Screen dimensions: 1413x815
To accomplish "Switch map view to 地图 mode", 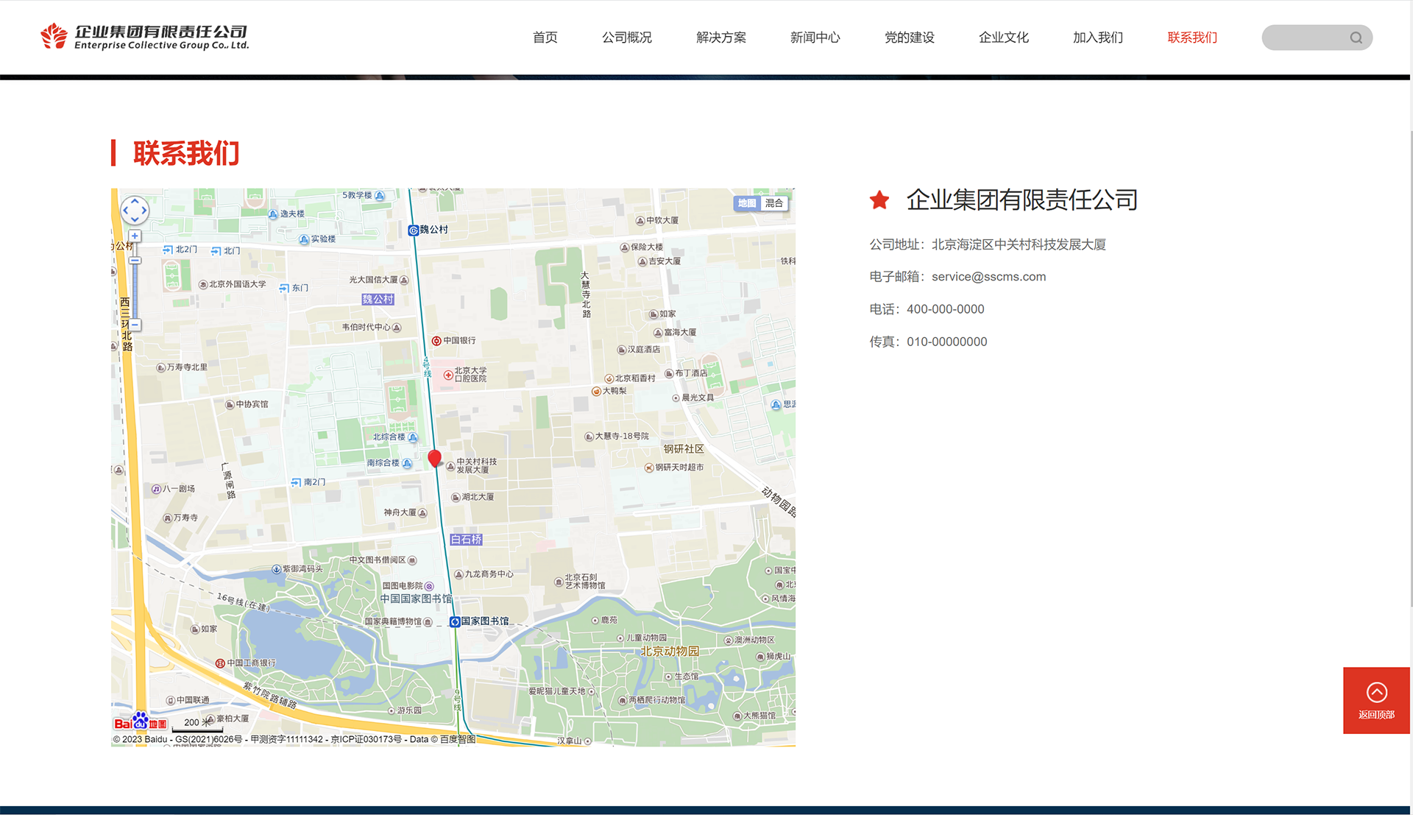I will pos(746,203).
